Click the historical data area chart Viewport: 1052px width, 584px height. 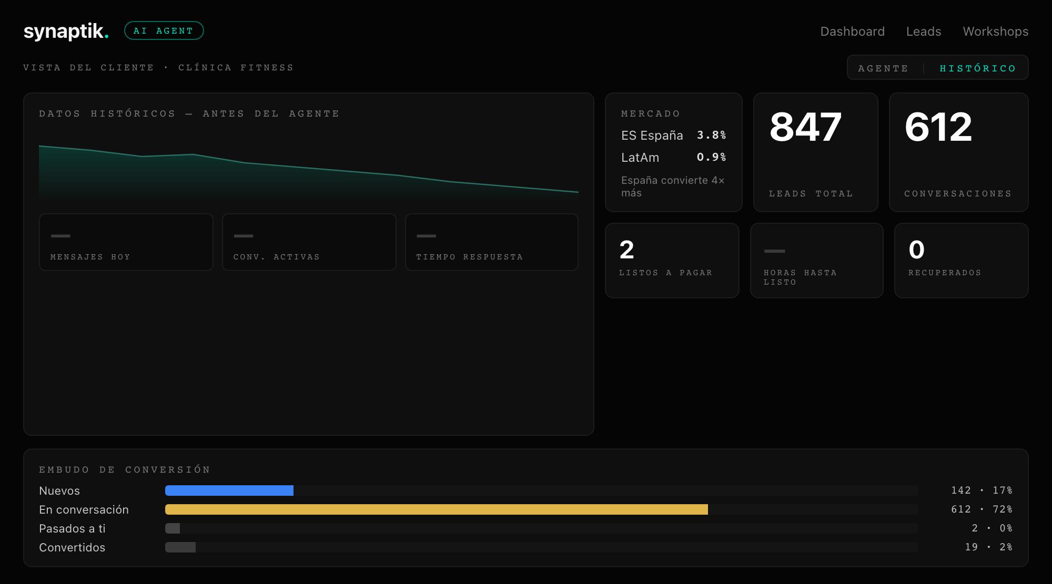[x=309, y=172]
